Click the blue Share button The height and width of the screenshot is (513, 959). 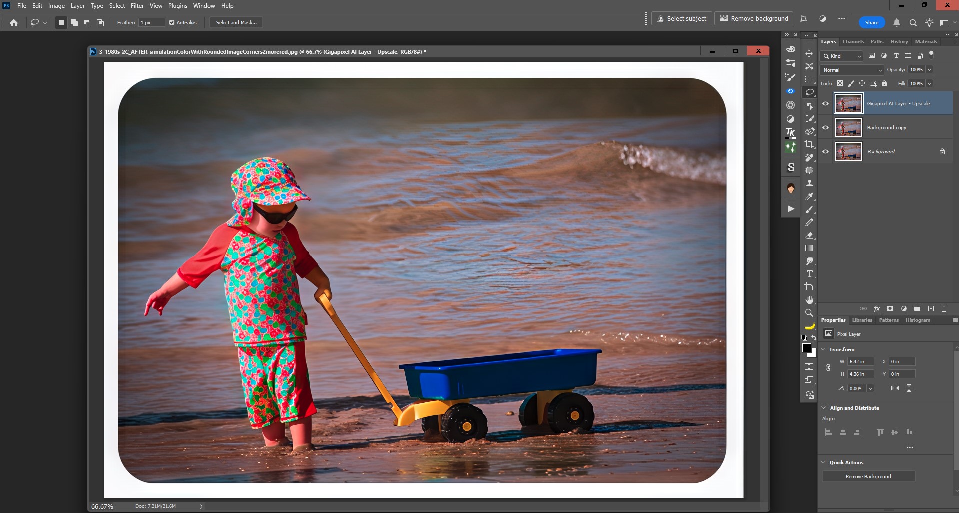(872, 22)
